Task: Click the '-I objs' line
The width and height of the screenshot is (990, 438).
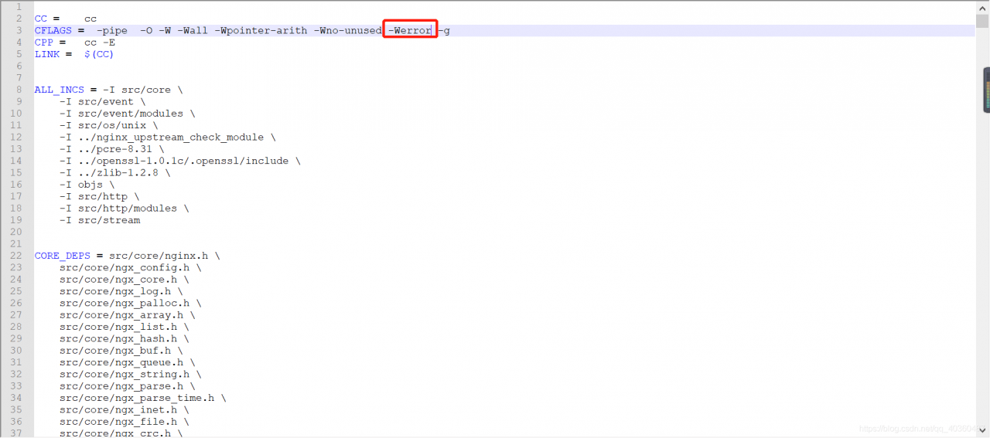Action: coord(87,185)
